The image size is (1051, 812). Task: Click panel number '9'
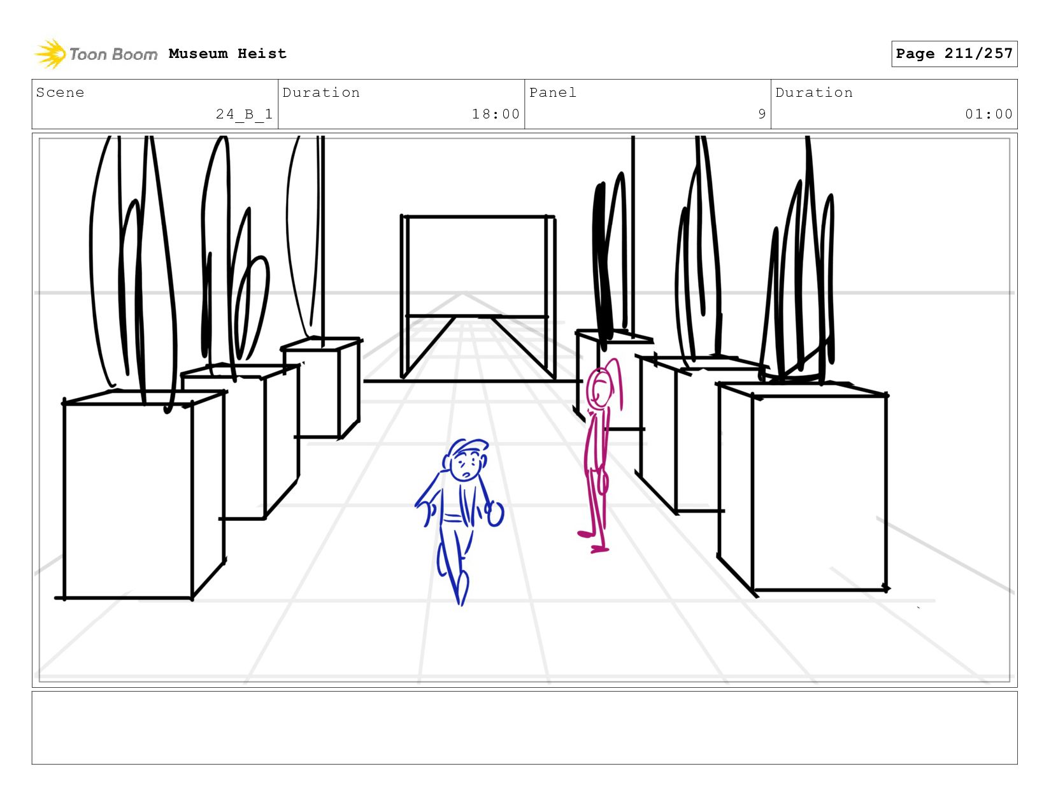click(762, 114)
